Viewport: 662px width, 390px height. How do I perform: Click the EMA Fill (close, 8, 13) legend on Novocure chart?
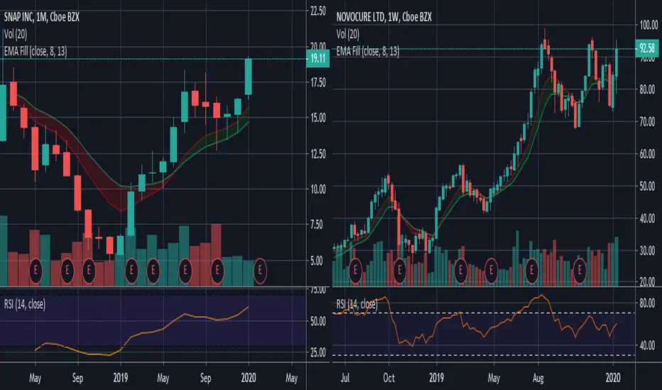pos(367,52)
